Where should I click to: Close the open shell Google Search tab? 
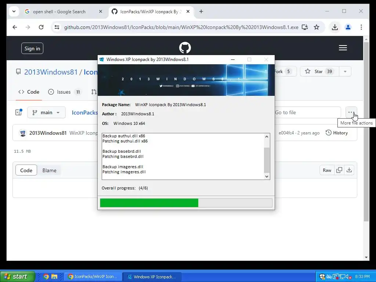pyautogui.click(x=101, y=11)
